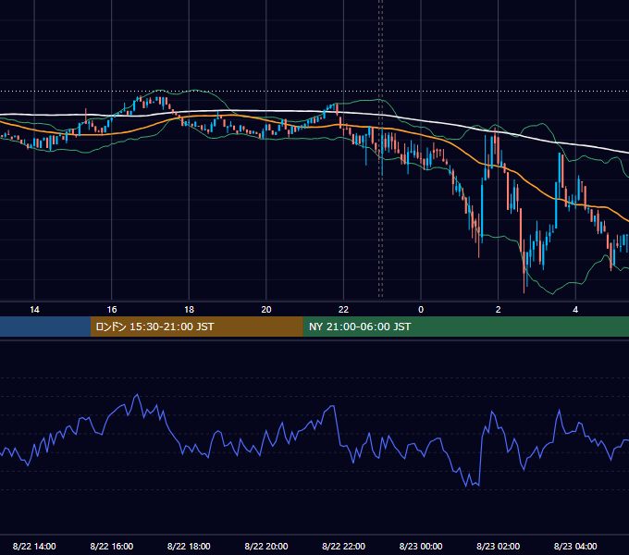Image resolution: width=629 pixels, height=555 pixels.
Task: Click the 8/22 16:00 date label
Action: 112,546
